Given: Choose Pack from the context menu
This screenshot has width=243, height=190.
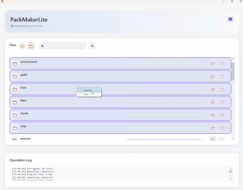Looking at the screenshot, I should point(86,94).
